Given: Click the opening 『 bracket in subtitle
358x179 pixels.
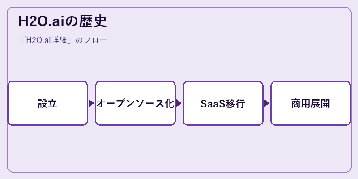Looking at the screenshot, I should pos(23,40).
